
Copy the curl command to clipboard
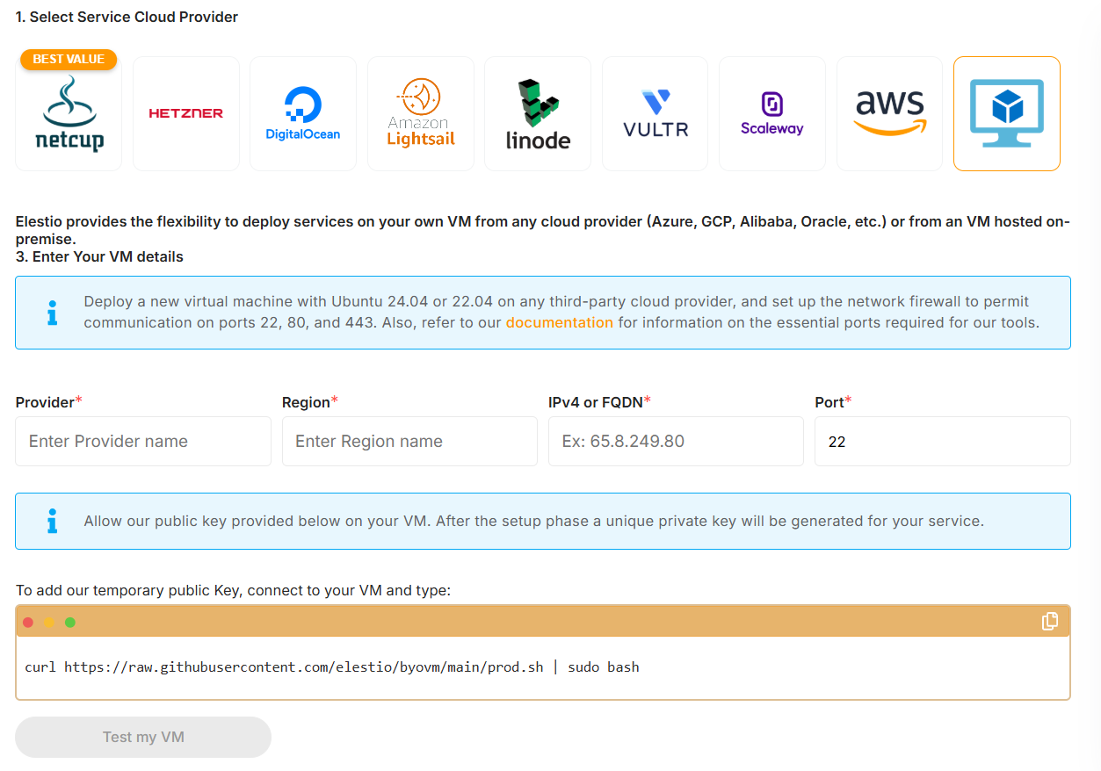pos(1049,621)
